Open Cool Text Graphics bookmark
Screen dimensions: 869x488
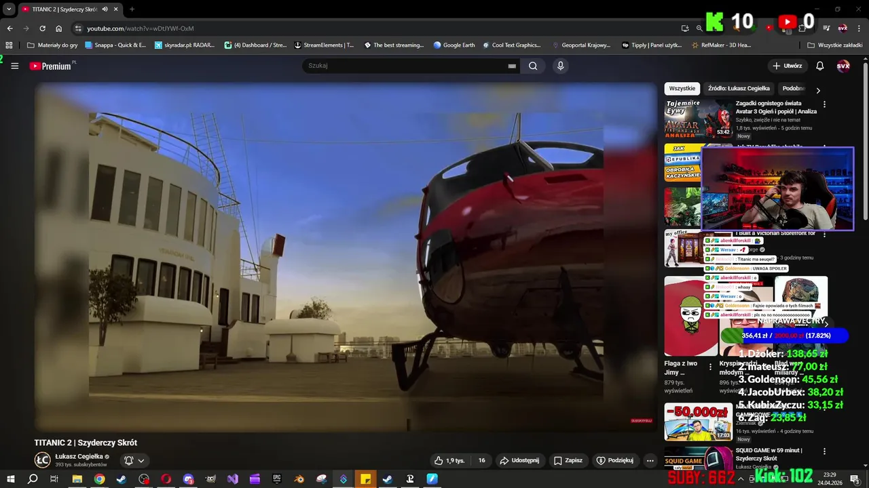click(512, 45)
